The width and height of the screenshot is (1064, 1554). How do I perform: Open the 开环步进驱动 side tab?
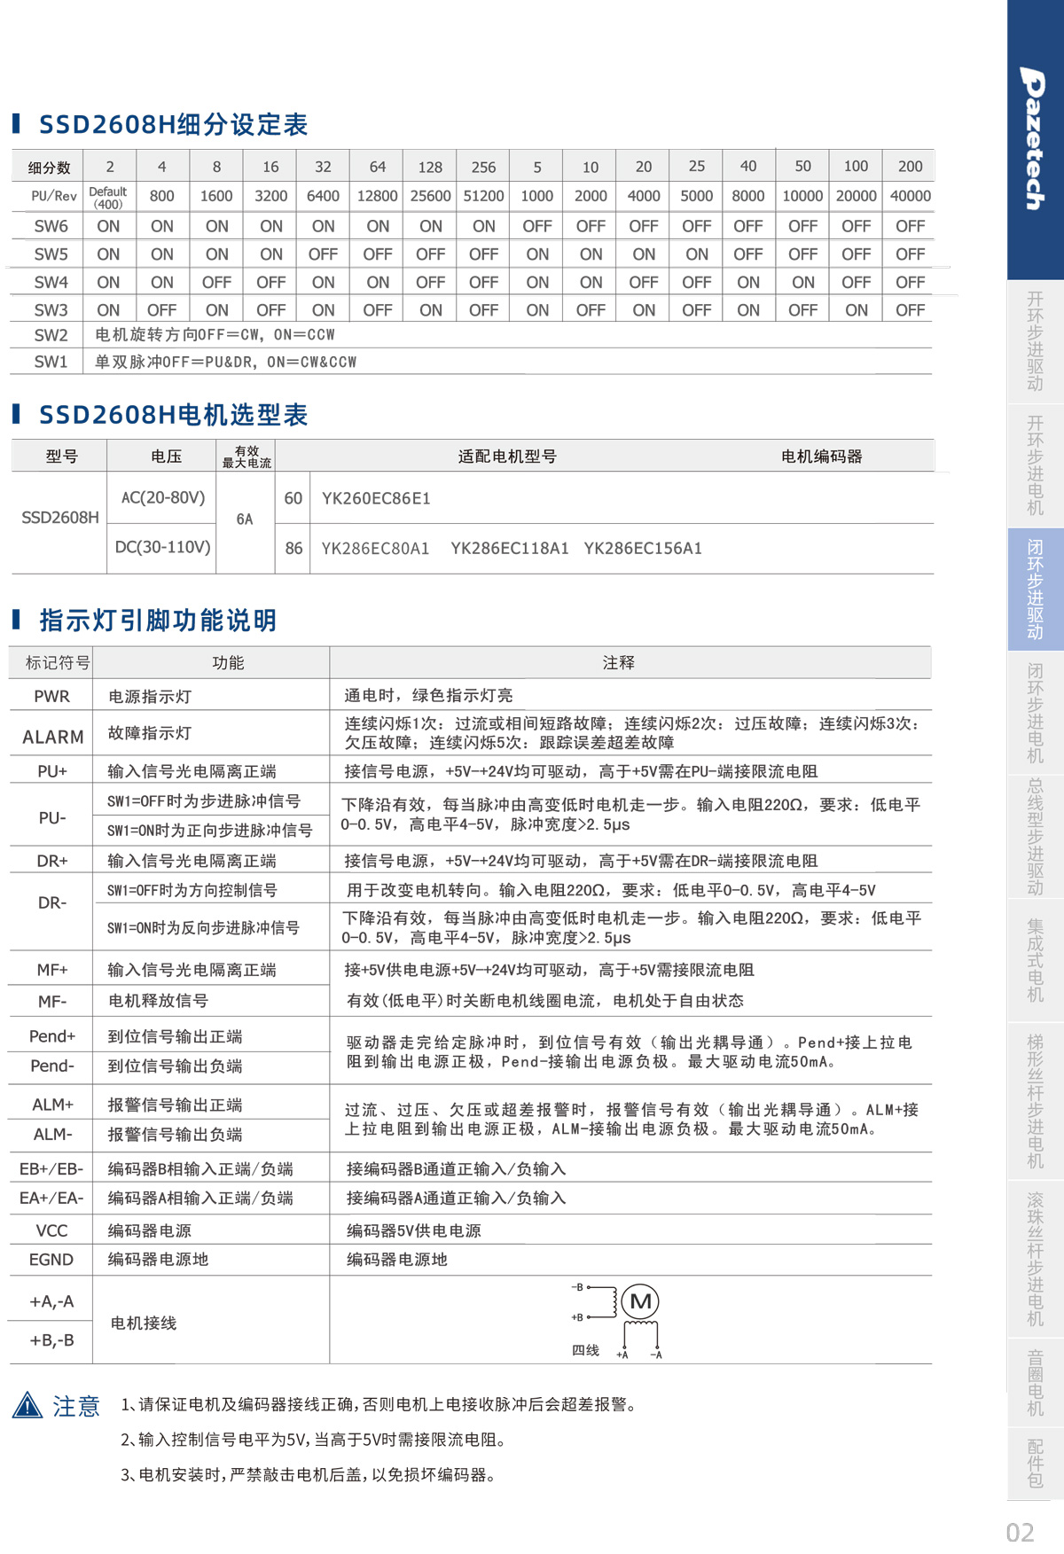coord(1035,341)
